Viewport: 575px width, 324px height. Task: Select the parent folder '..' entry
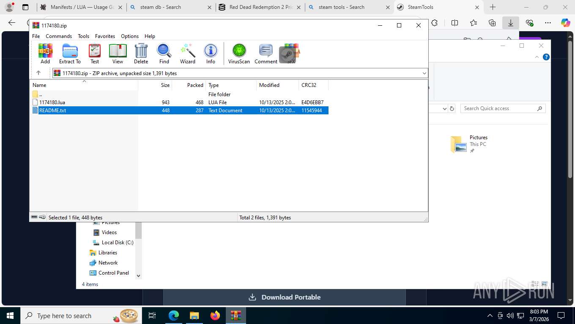tap(179, 94)
